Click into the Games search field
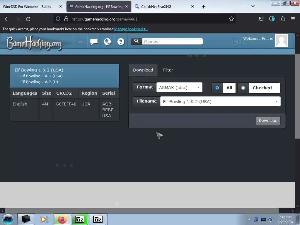Screen dimensions: 300x225 (x=172, y=41)
